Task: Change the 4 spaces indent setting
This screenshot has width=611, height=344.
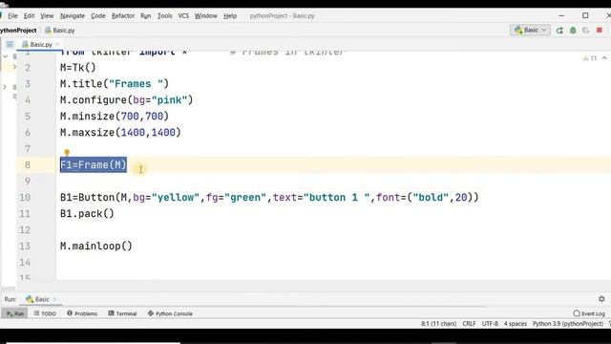Action: pyautogui.click(x=516, y=324)
